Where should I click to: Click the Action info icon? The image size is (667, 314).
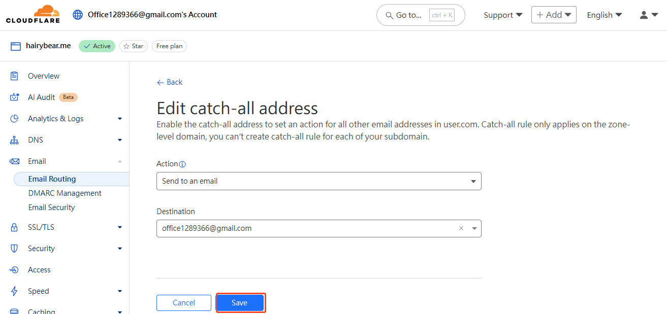tap(183, 164)
